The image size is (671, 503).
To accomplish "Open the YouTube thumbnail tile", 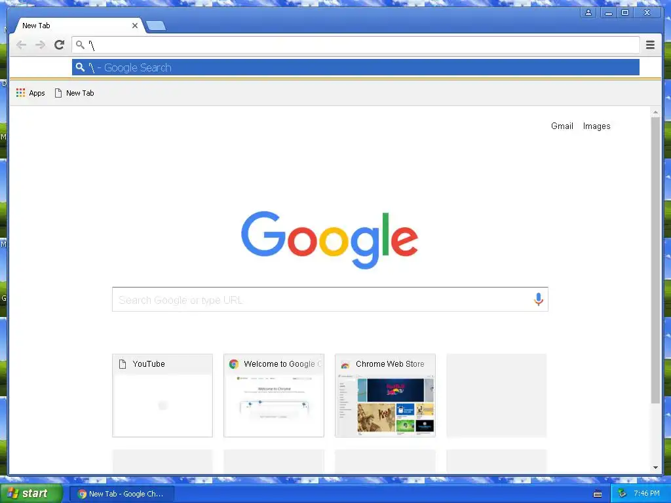I will click(x=163, y=396).
